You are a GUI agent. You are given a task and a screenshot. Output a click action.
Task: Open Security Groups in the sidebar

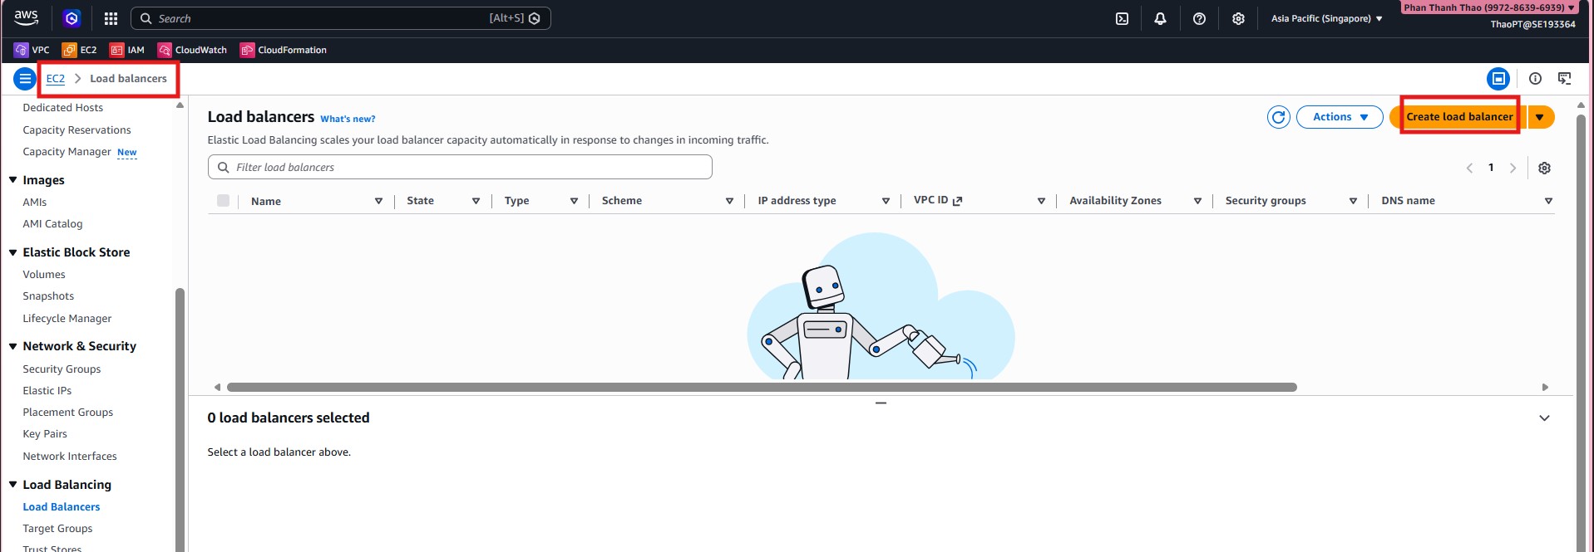(62, 369)
